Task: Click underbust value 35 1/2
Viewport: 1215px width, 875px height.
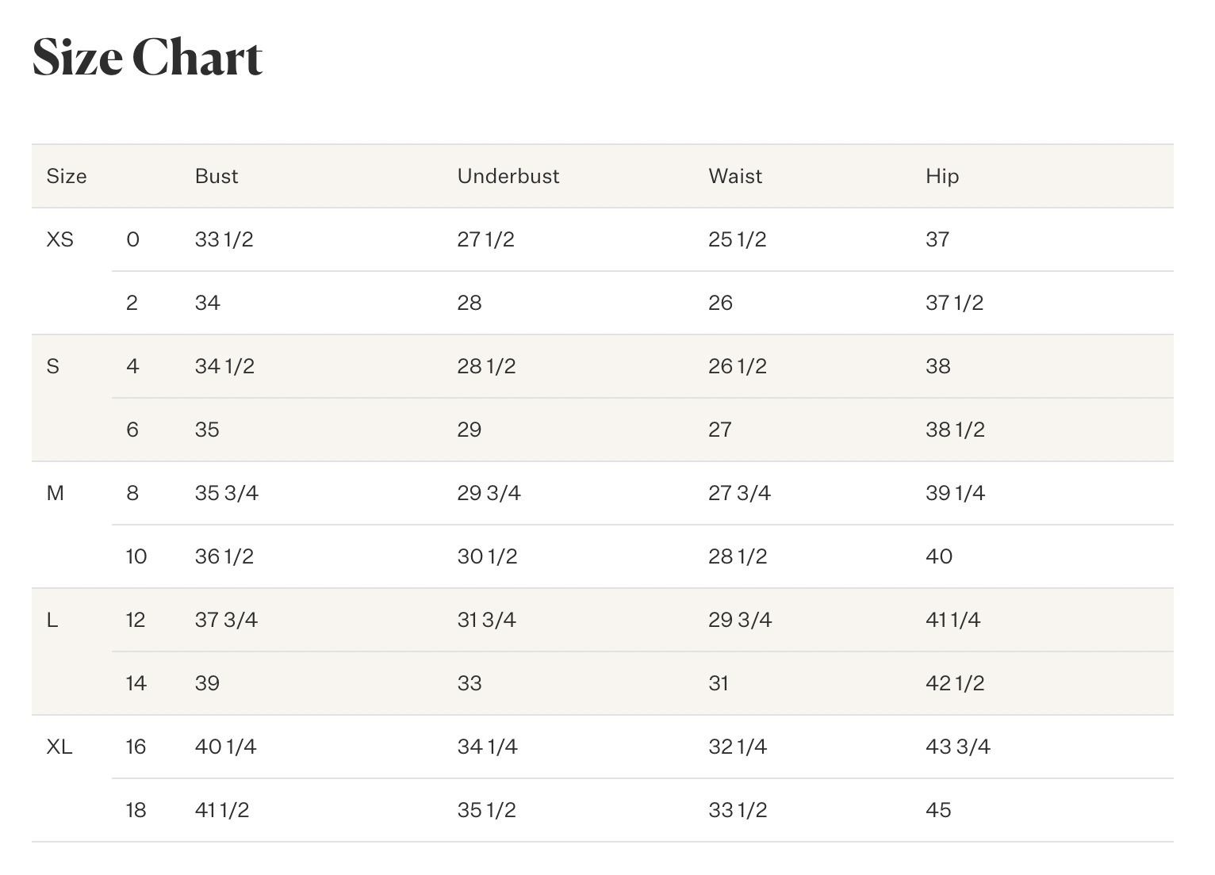Action: pyautogui.click(x=487, y=810)
